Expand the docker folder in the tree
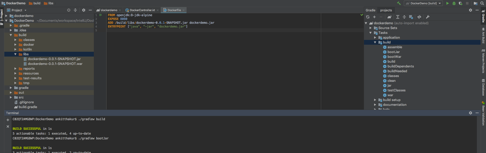 click(15, 45)
